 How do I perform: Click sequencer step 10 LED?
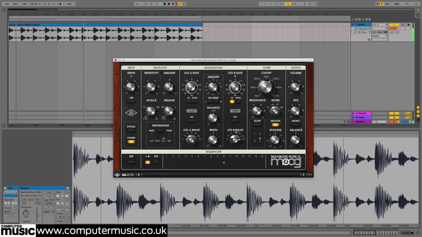coord(224,163)
